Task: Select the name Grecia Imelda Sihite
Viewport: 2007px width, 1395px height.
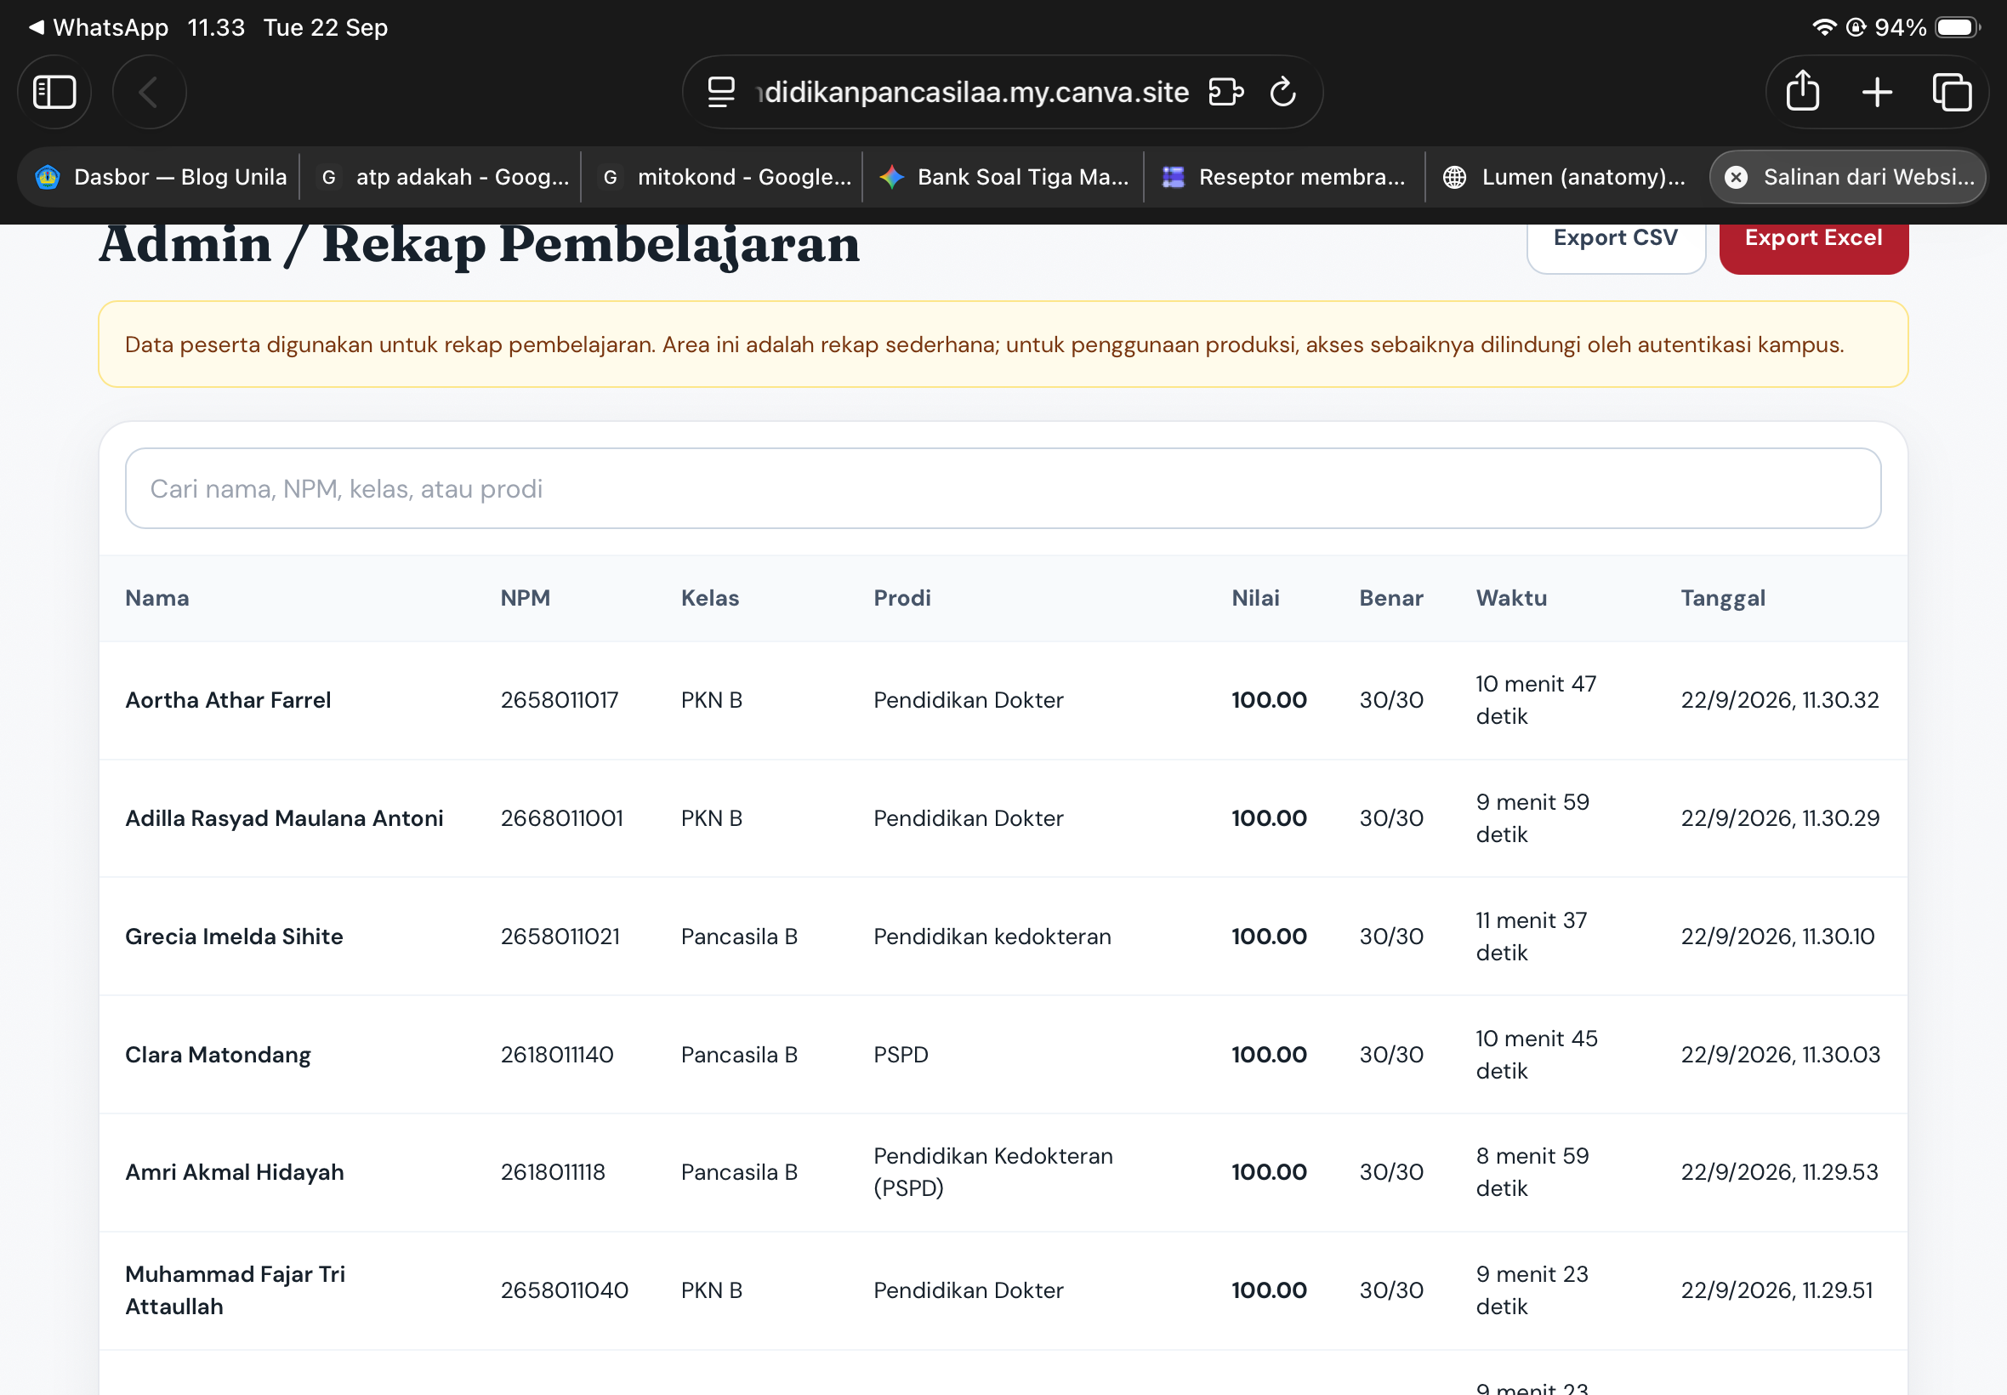Action: click(x=234, y=937)
